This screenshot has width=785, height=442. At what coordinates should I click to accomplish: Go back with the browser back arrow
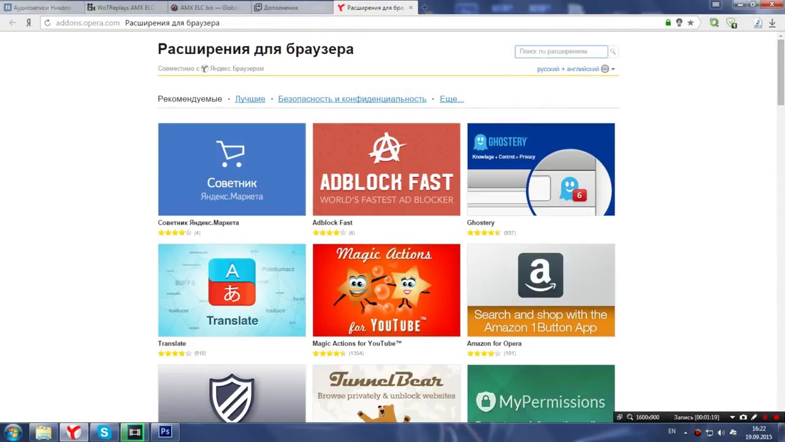pyautogui.click(x=12, y=23)
